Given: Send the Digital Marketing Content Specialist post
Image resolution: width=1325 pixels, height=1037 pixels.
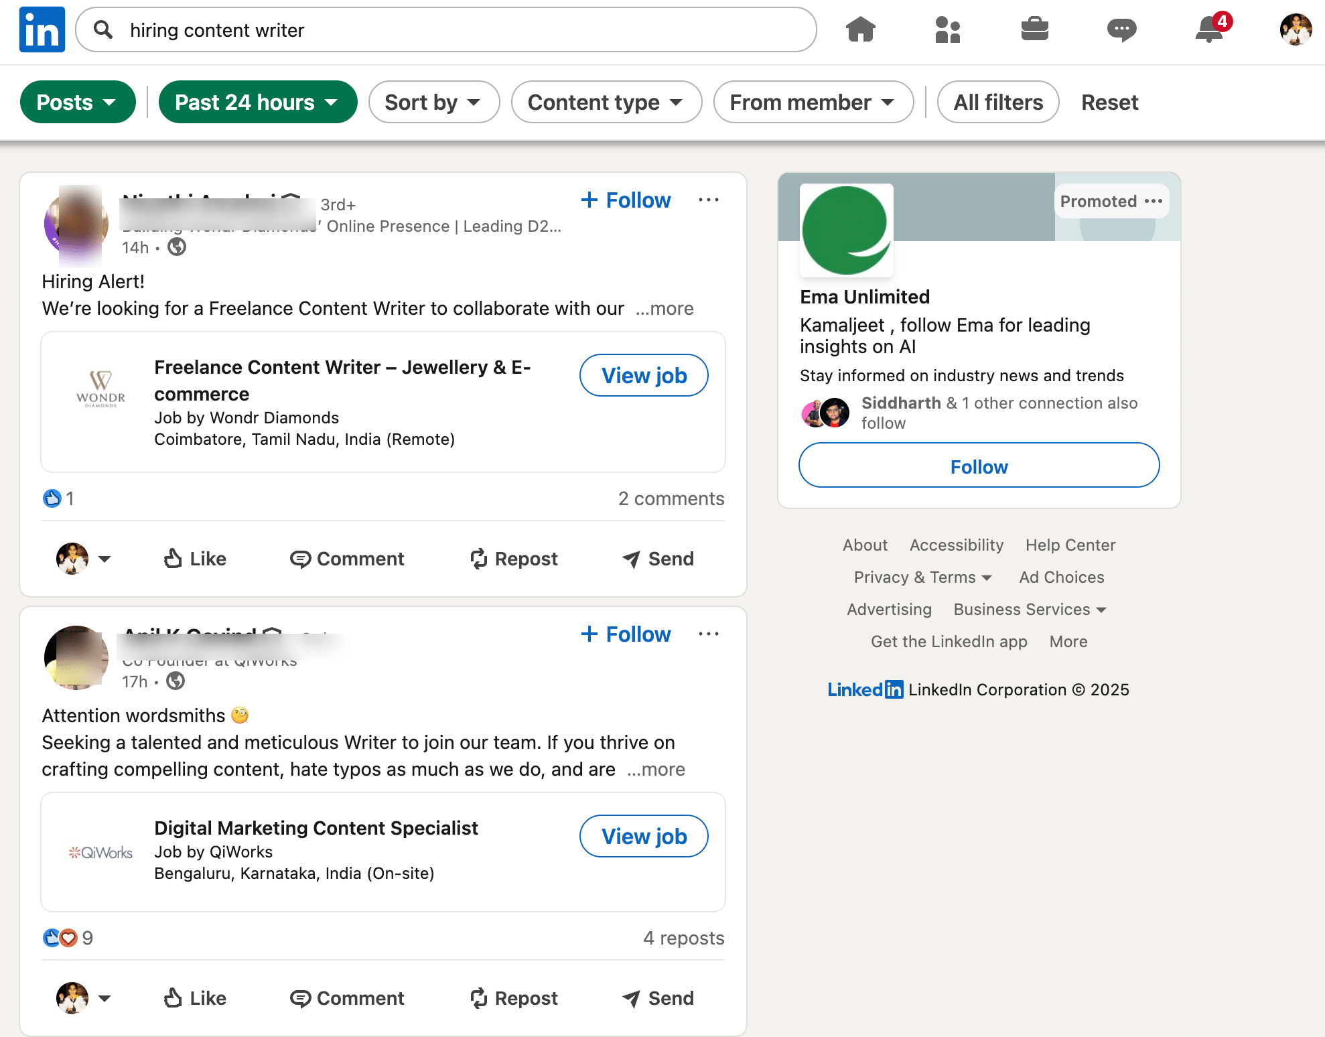Looking at the screenshot, I should pyautogui.click(x=657, y=998).
